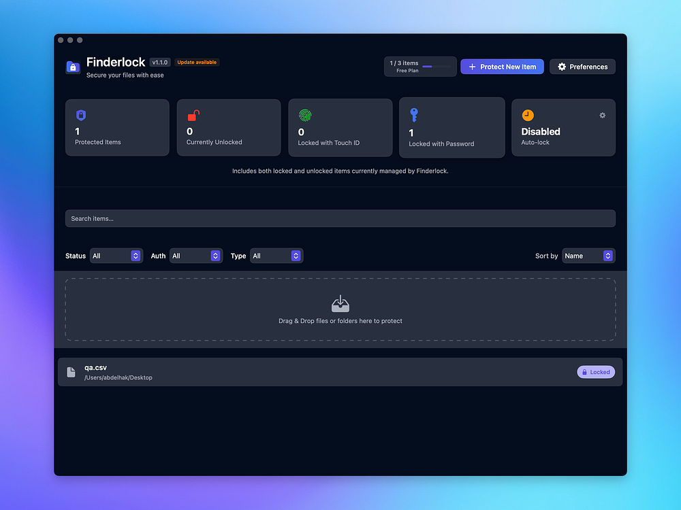Click the Update available badge

[197, 63]
